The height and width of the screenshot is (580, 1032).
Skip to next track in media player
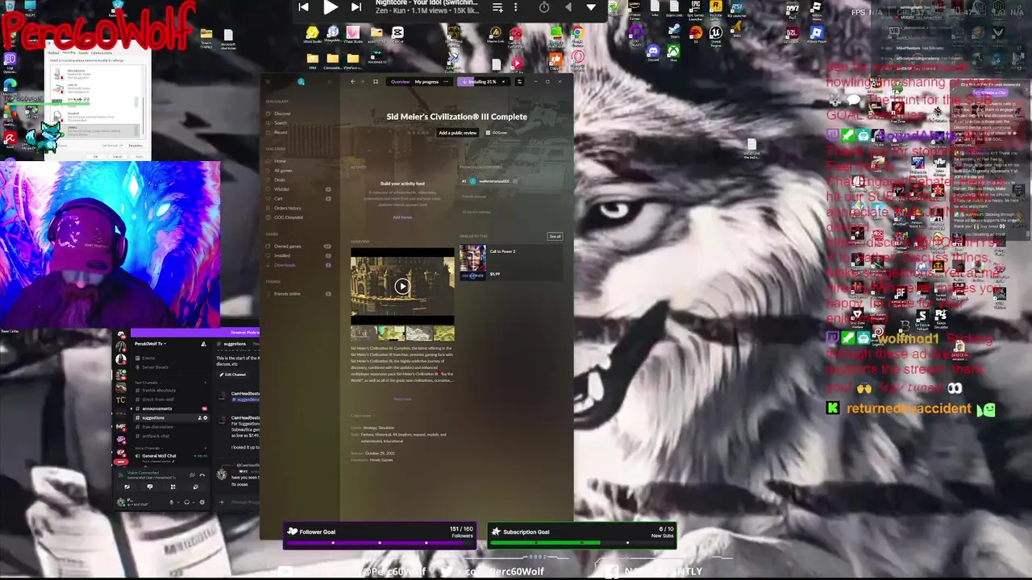pos(356,7)
